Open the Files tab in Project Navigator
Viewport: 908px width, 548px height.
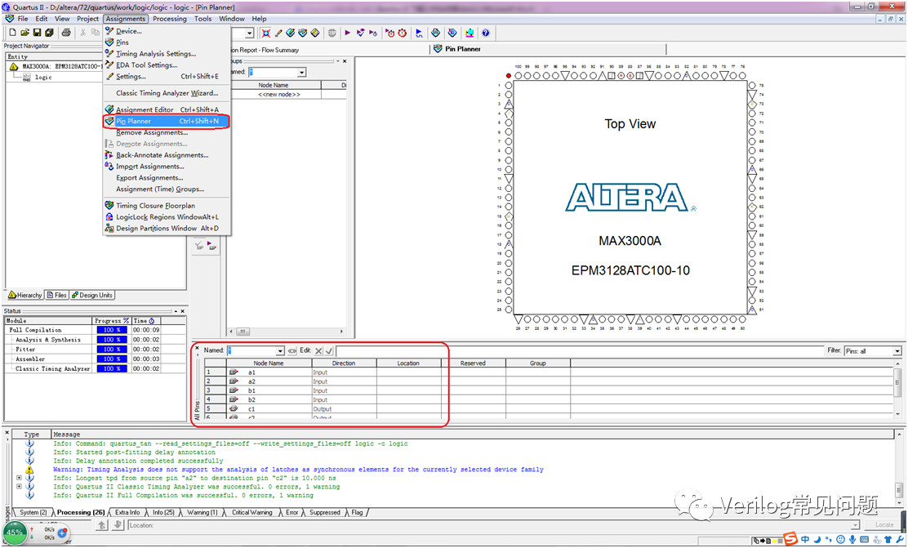point(57,295)
